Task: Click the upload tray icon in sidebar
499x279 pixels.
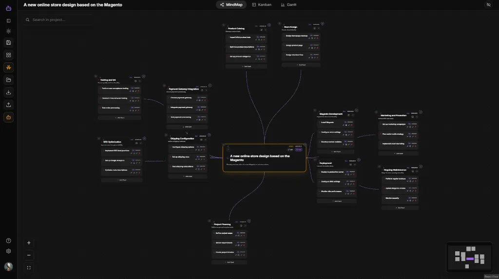Action: [x=9, y=105]
